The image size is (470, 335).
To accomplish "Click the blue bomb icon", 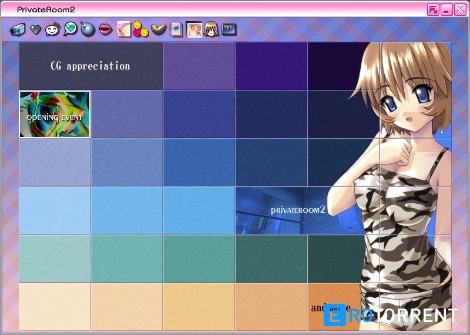I will [x=88, y=29].
